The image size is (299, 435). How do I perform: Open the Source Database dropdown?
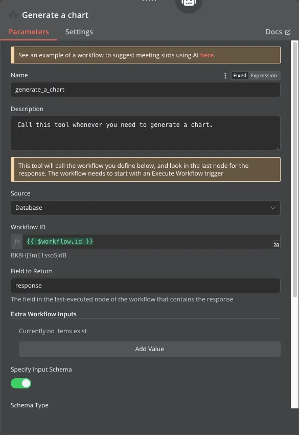pos(146,208)
